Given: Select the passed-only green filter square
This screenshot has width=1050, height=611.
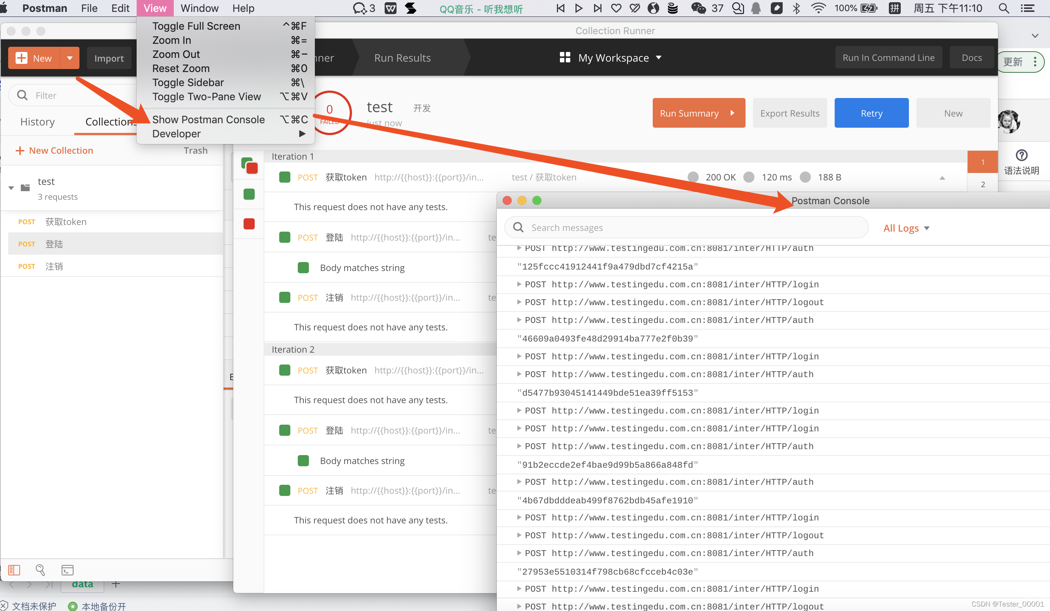Looking at the screenshot, I should [x=249, y=194].
